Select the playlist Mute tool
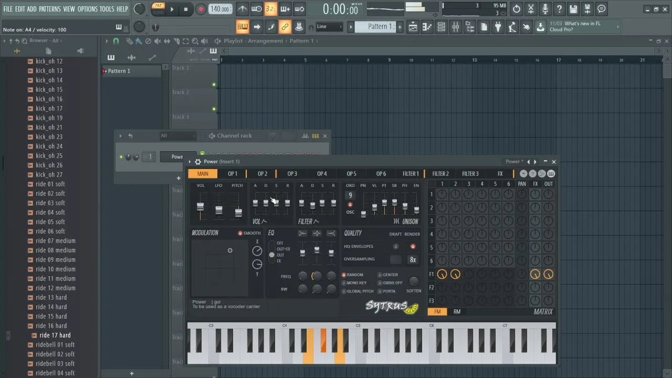The image size is (672, 378). point(157,41)
